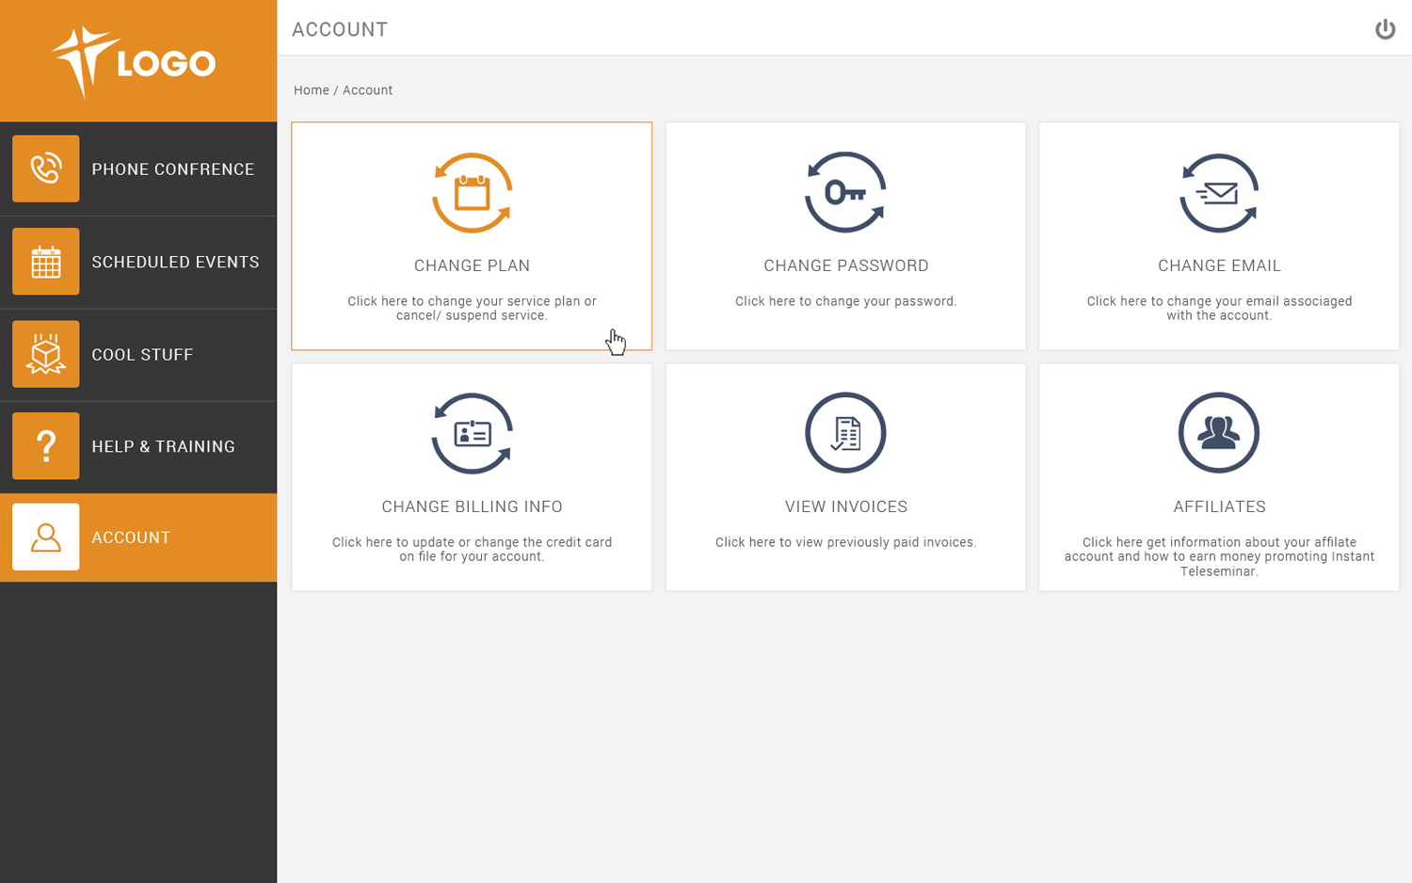Viewport: 1412px width, 883px height.
Task: Click the Change Billing Info card icon
Action: [x=472, y=433]
